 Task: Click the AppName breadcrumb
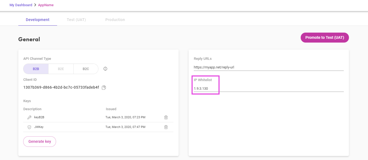pyautogui.click(x=46, y=5)
